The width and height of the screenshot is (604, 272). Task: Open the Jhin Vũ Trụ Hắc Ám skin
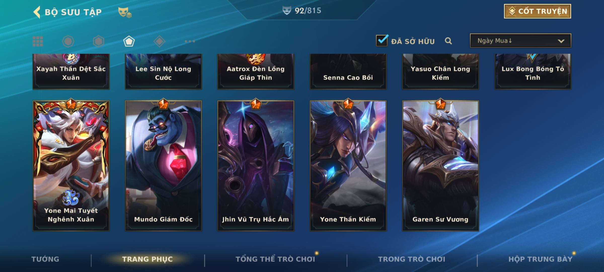pyautogui.click(x=256, y=166)
